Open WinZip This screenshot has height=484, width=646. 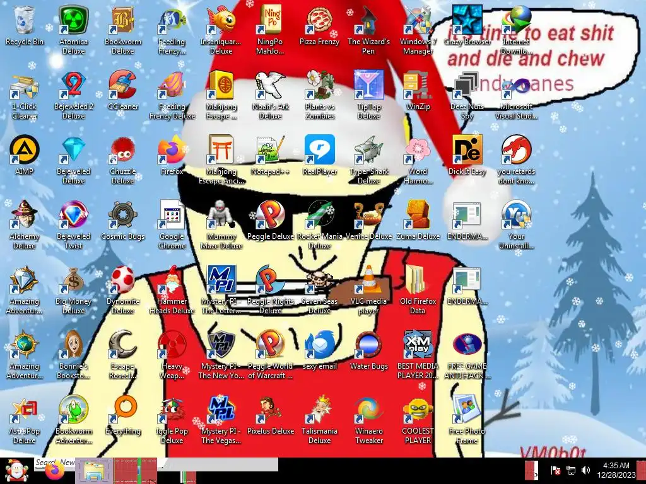click(418, 91)
